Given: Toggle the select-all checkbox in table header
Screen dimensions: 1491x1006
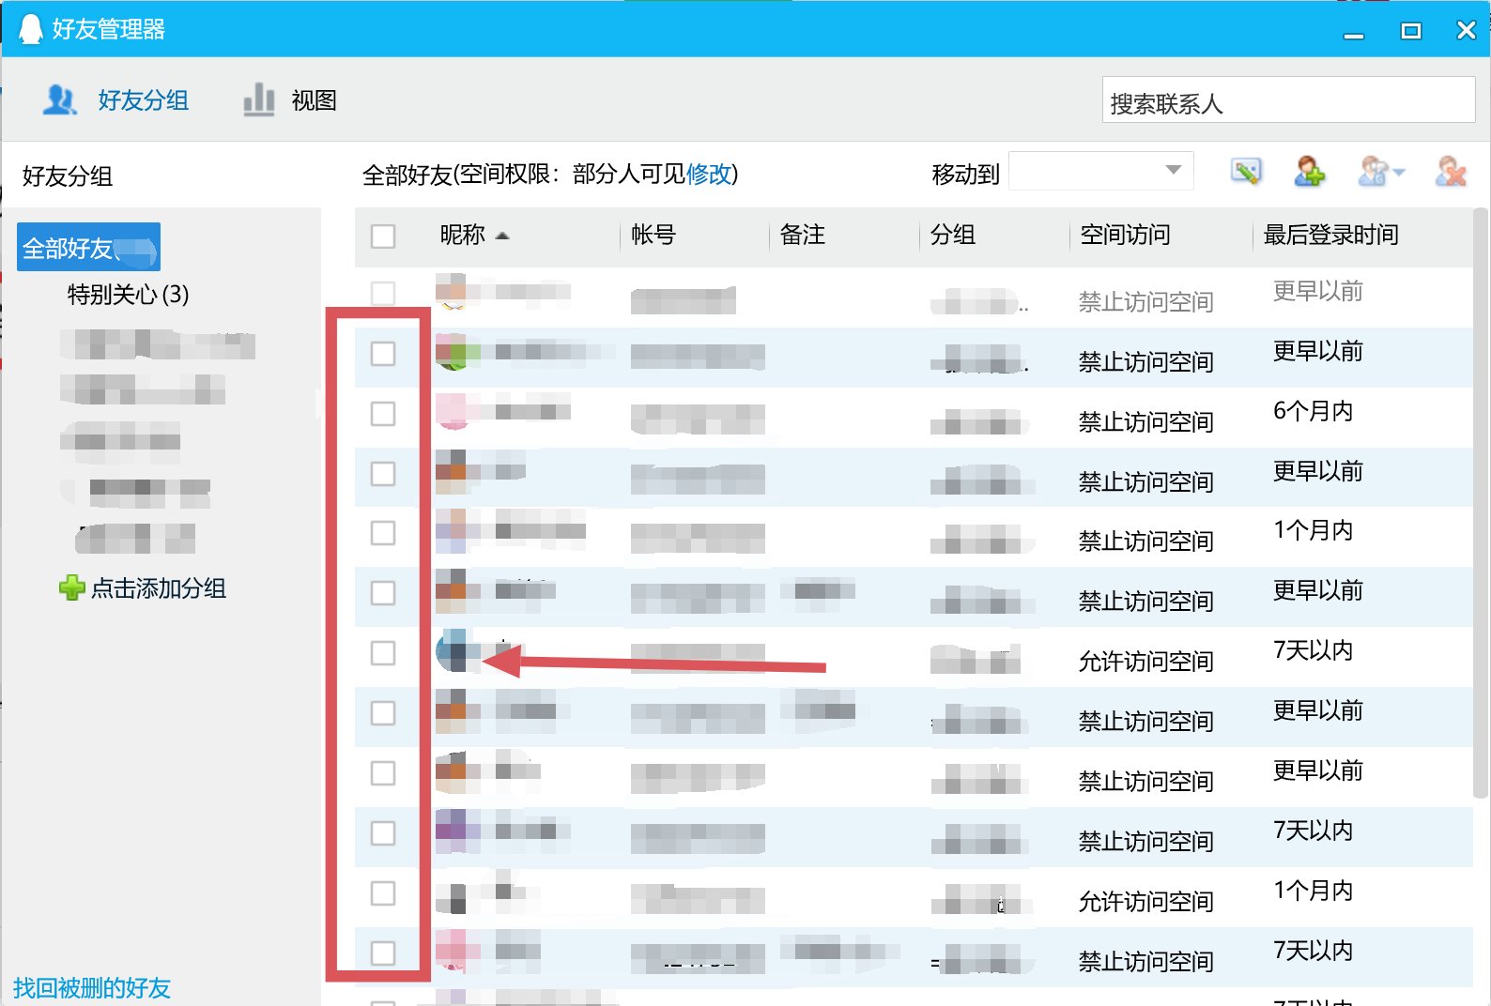Looking at the screenshot, I should (x=383, y=236).
